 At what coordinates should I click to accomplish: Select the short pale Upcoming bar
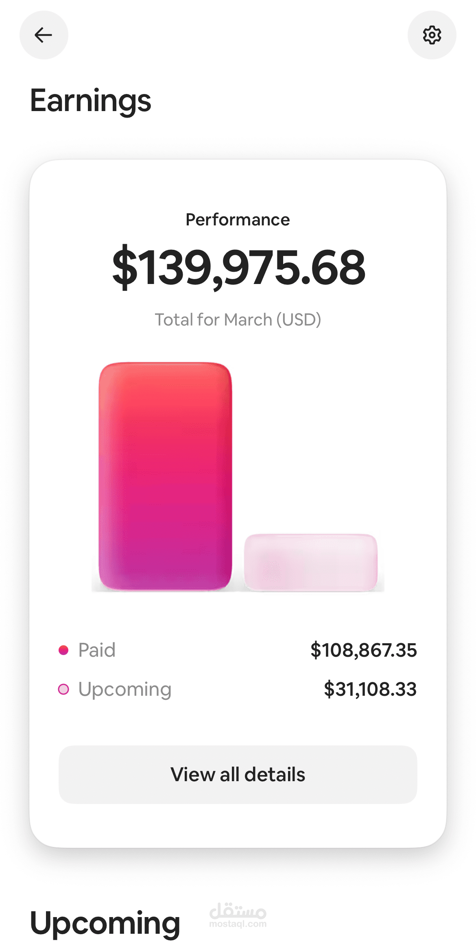310,562
